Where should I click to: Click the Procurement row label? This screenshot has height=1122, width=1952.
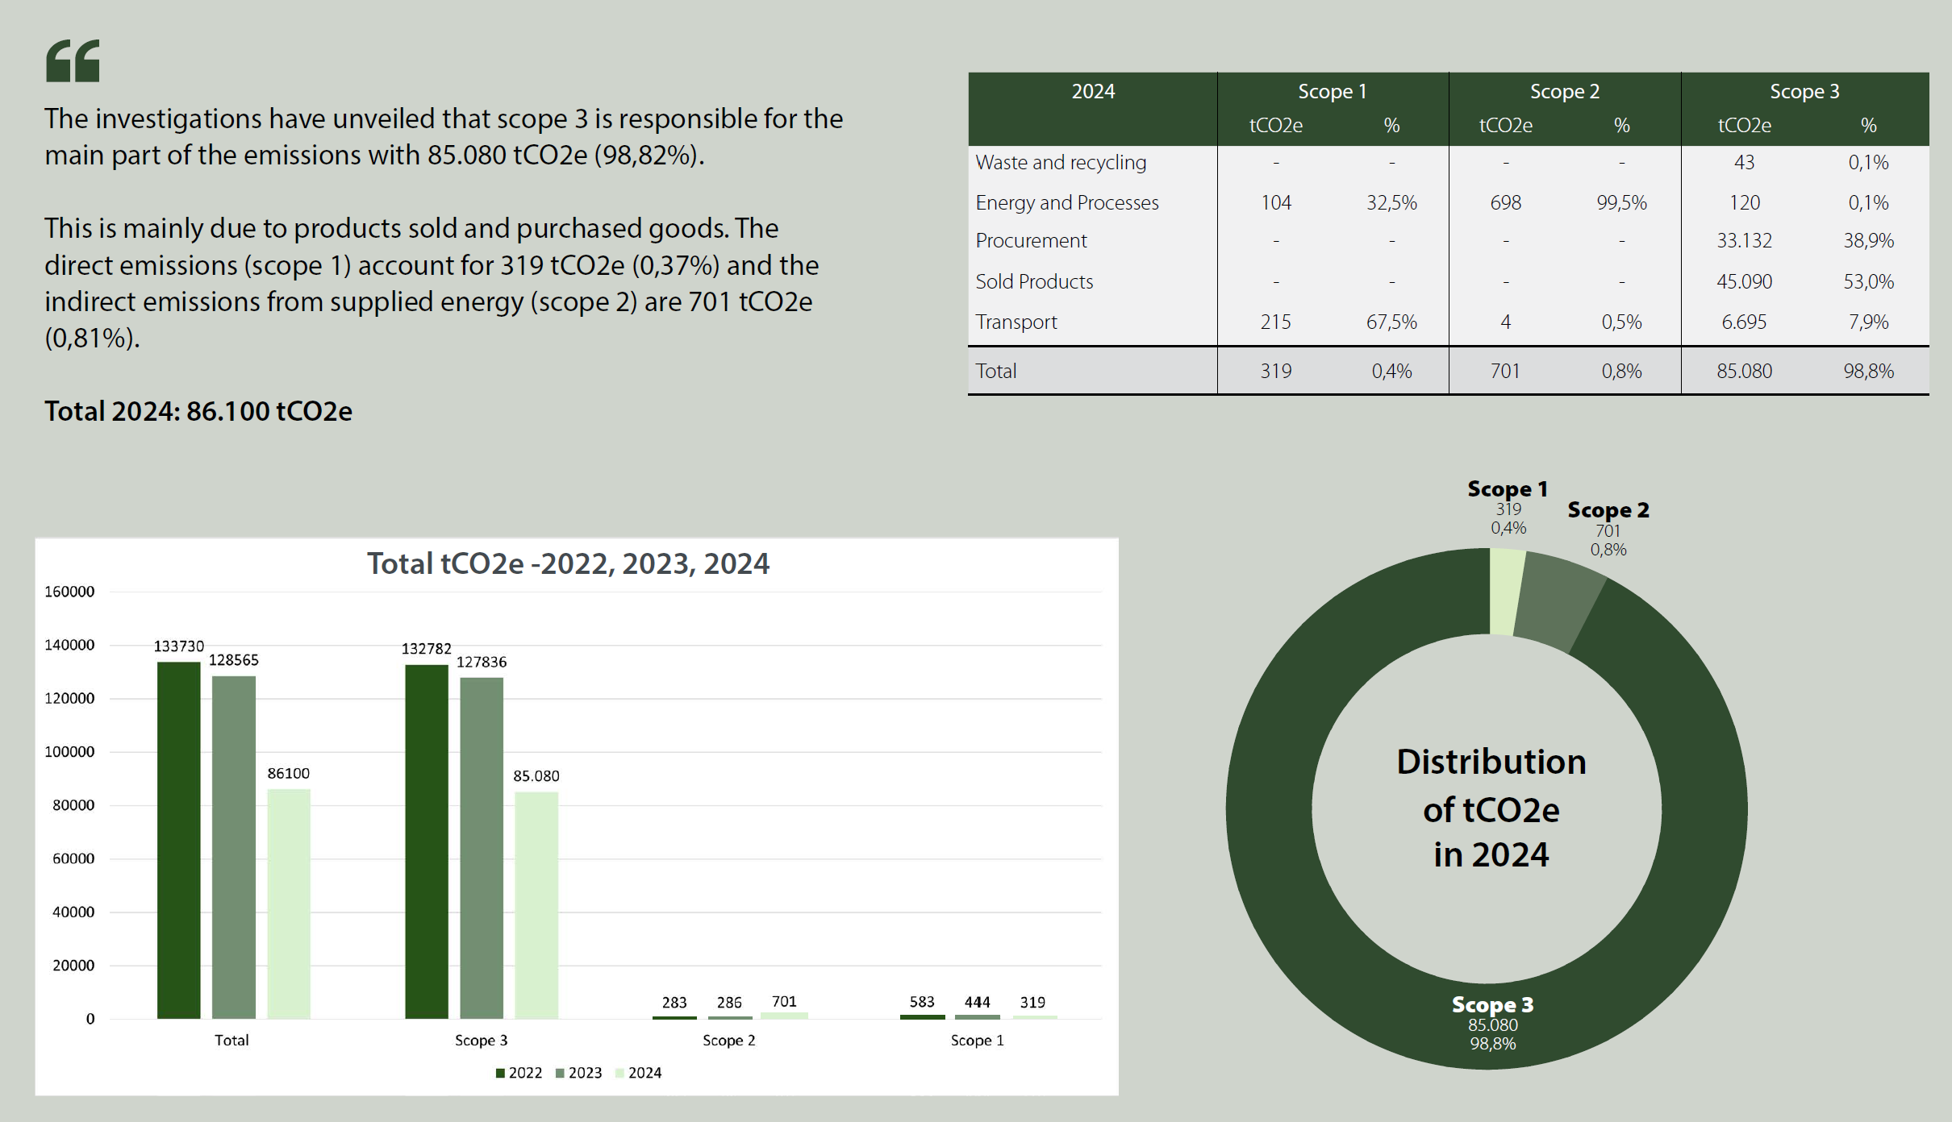click(1031, 240)
